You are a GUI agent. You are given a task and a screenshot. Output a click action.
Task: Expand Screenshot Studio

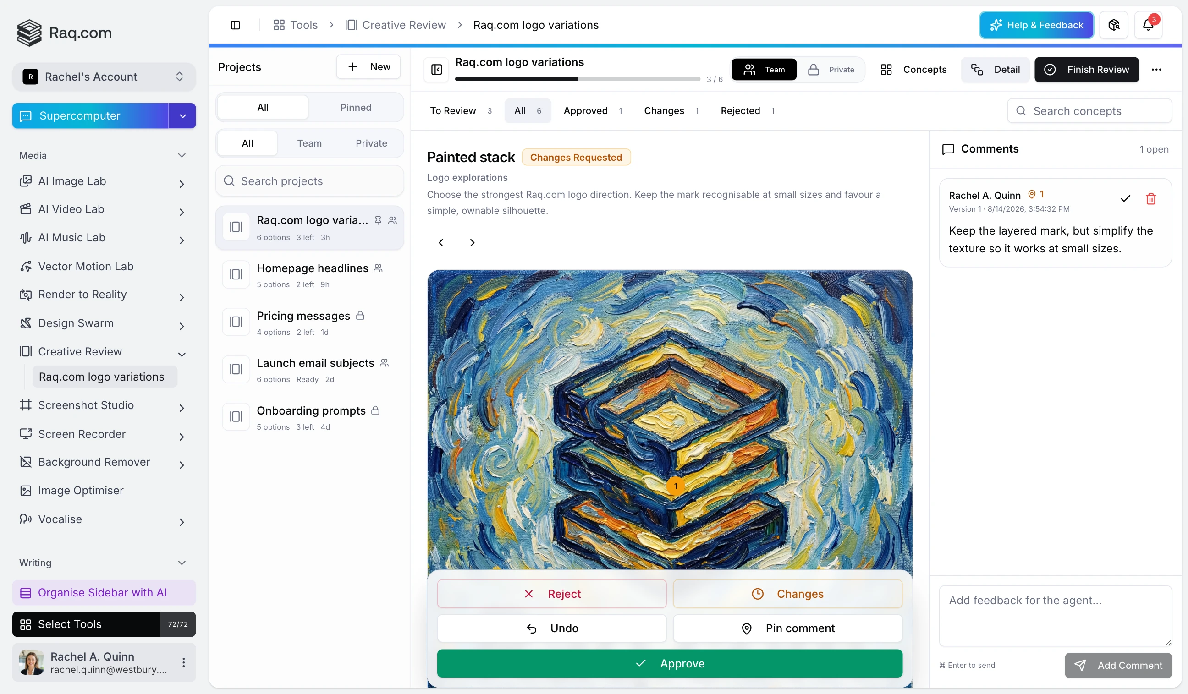click(x=181, y=408)
